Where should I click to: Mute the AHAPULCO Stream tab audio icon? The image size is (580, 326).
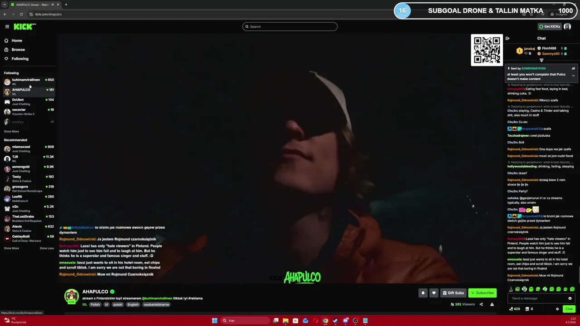(53, 5)
